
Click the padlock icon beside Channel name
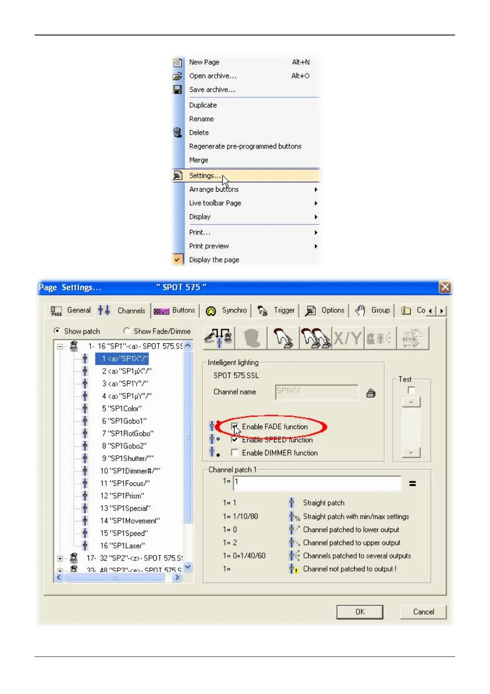coord(371,393)
